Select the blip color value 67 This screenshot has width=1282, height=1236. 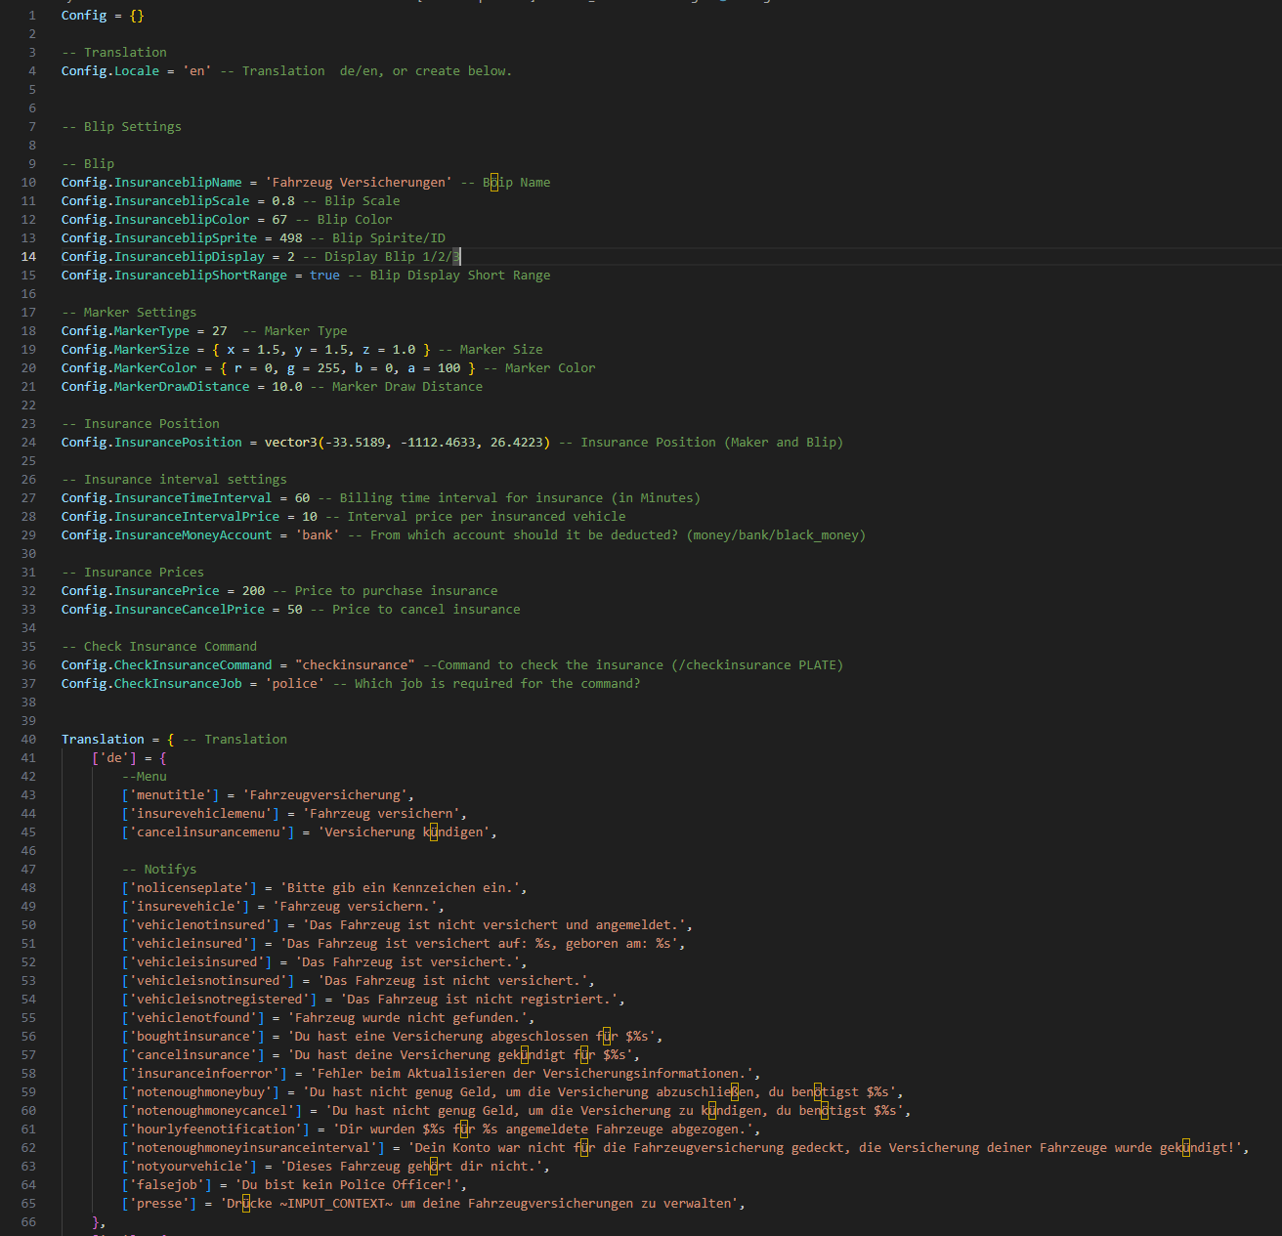click(x=279, y=220)
